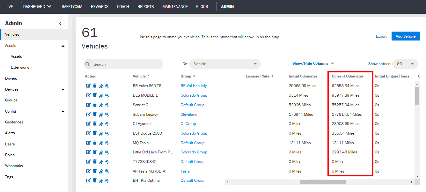Open the RR Vol Hon Infy group link
The width and height of the screenshot is (426, 192).
click(x=194, y=86)
